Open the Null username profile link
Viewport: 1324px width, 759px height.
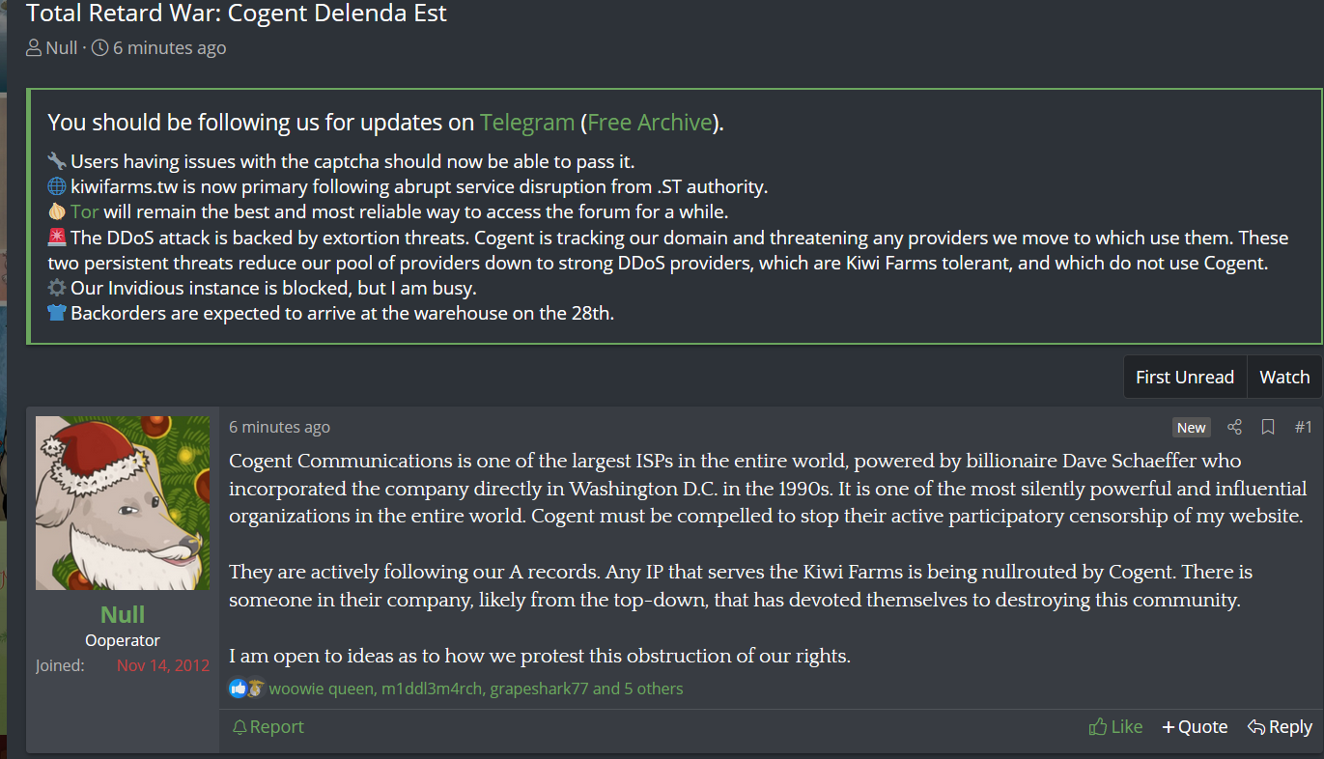click(x=123, y=614)
